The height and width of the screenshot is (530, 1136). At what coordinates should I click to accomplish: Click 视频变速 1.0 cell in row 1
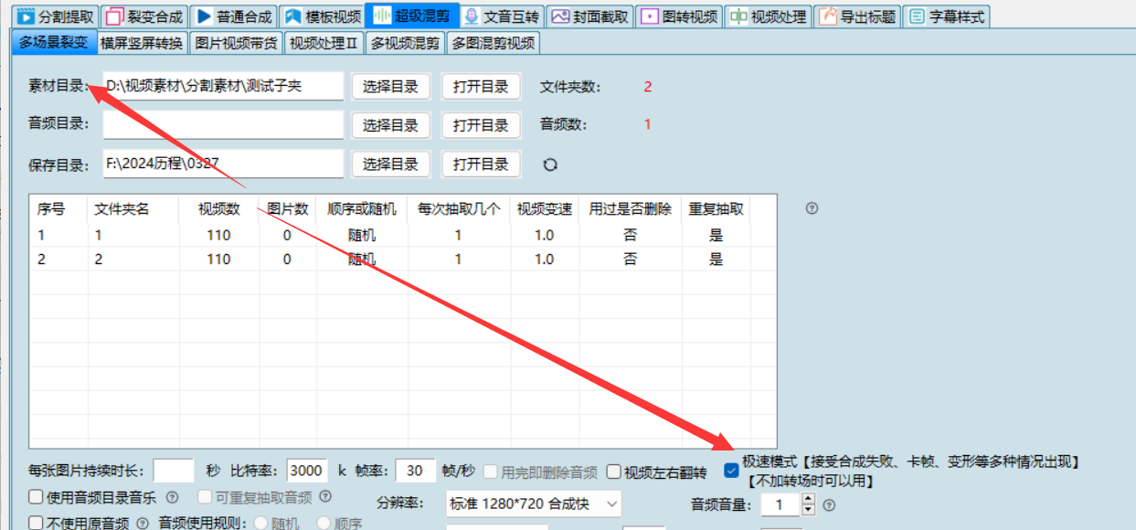(545, 235)
